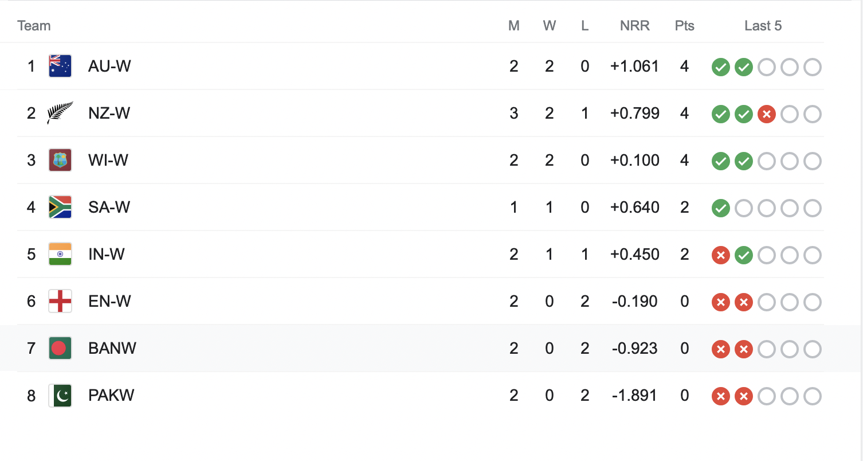Click IN-W's green win indicator

point(743,256)
